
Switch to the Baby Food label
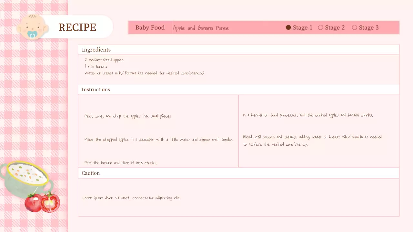pyautogui.click(x=150, y=27)
